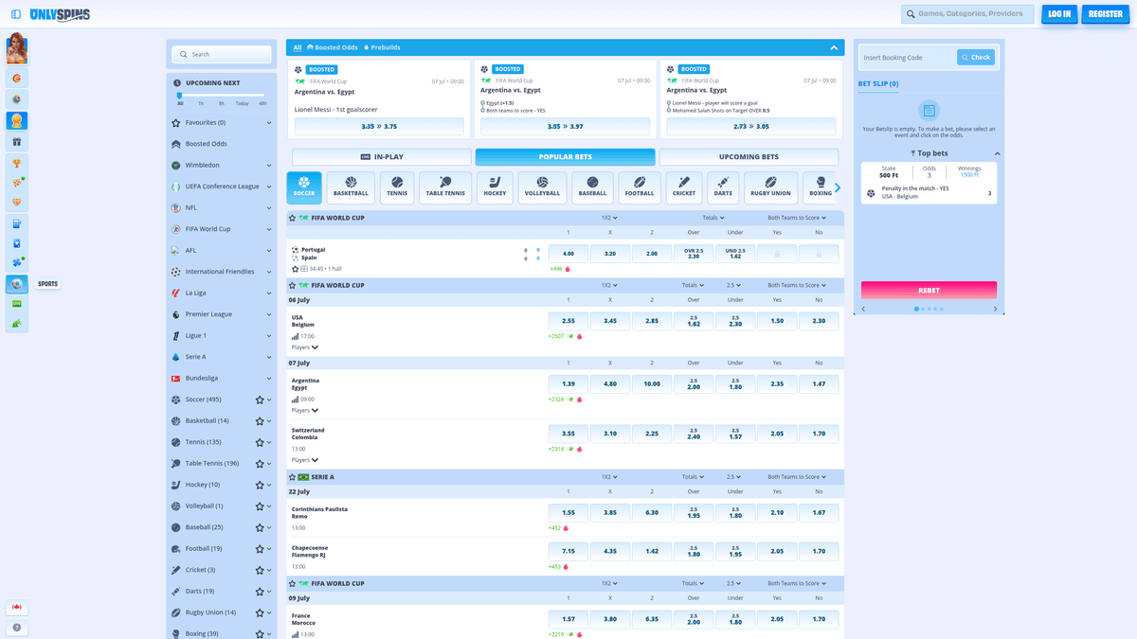Select the Baseball sport icon tile

pyautogui.click(x=592, y=187)
